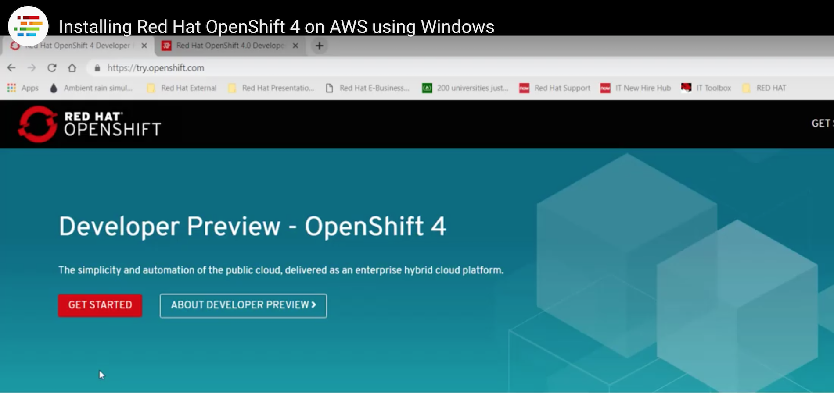Viewport: 834px width, 393px height.
Task: Click the Developer Preview - OpenShift 4 heading
Action: 252,227
